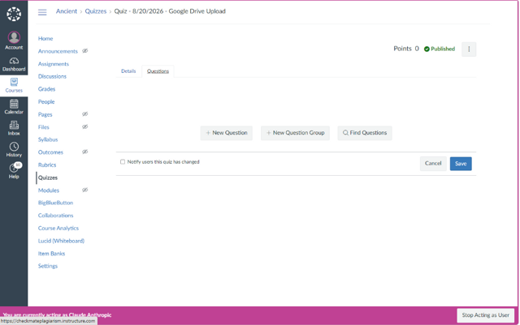Image resolution: width=520 pixels, height=325 pixels.
Task: Open Collaborations in course navigation
Action: [x=55, y=216]
